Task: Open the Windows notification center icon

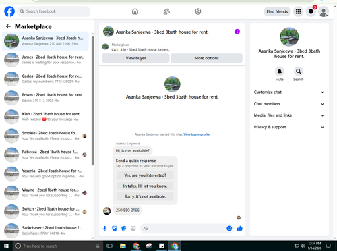Action: [328, 246]
